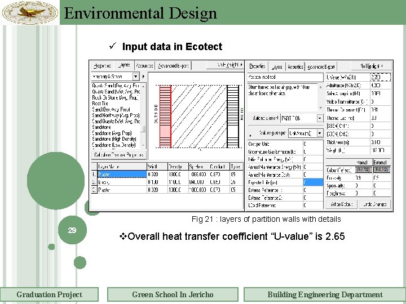This screenshot has width=406, height=304.
Task: Click Graduation Project footer box
Action: 49,294
